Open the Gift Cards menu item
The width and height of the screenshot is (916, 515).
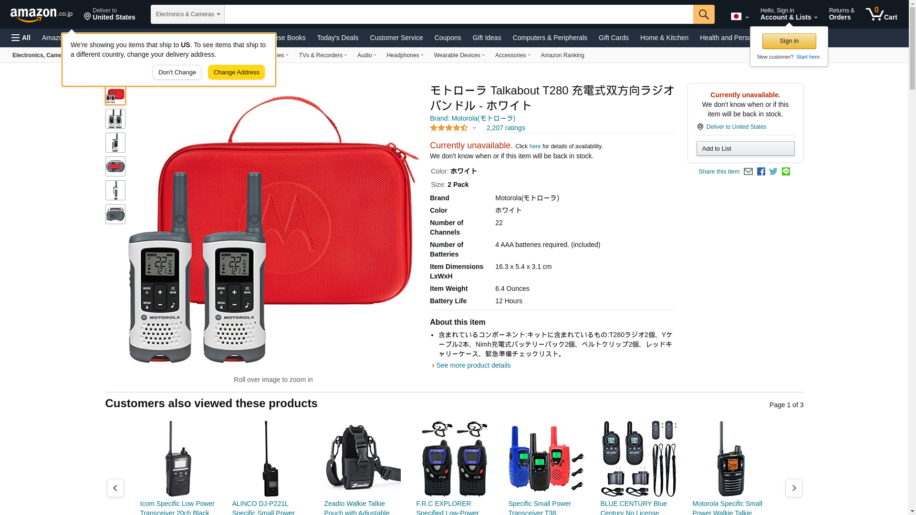coord(614,38)
